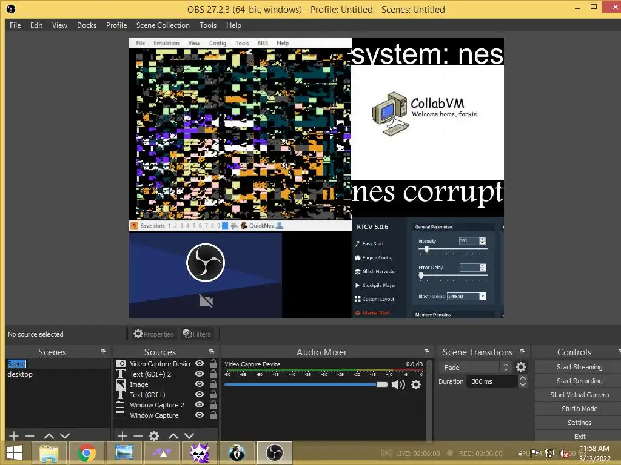Open the Fade transition dropdown
This screenshot has height=465, width=621.
pyautogui.click(x=475, y=368)
